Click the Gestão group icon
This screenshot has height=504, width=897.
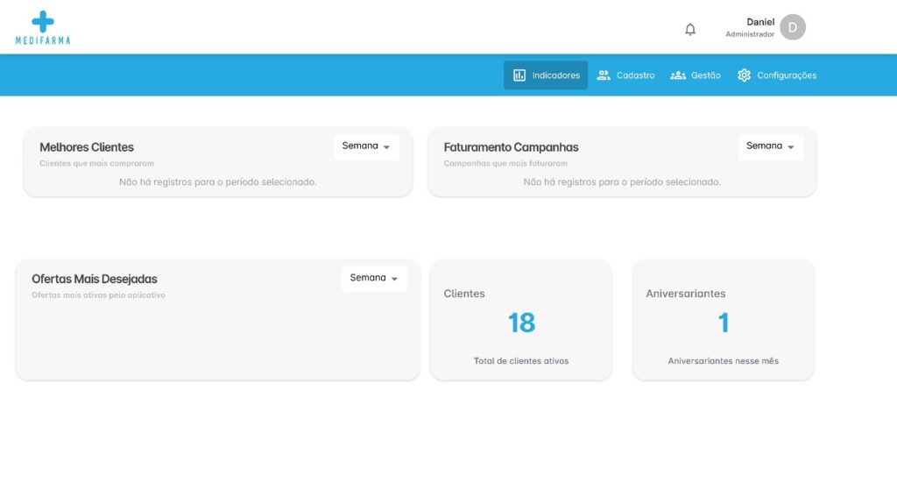678,75
